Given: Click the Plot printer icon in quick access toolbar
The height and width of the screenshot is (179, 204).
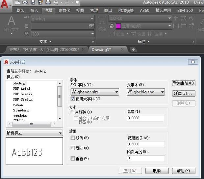Looking at the screenshot, I should tap(48, 3).
